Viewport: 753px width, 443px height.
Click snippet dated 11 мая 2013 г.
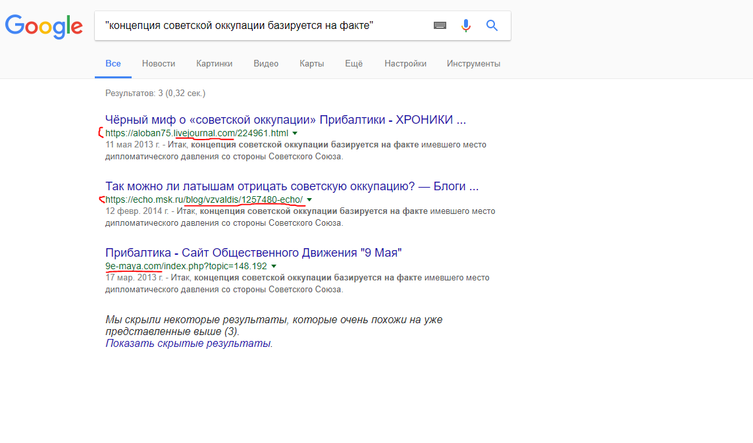(x=296, y=150)
